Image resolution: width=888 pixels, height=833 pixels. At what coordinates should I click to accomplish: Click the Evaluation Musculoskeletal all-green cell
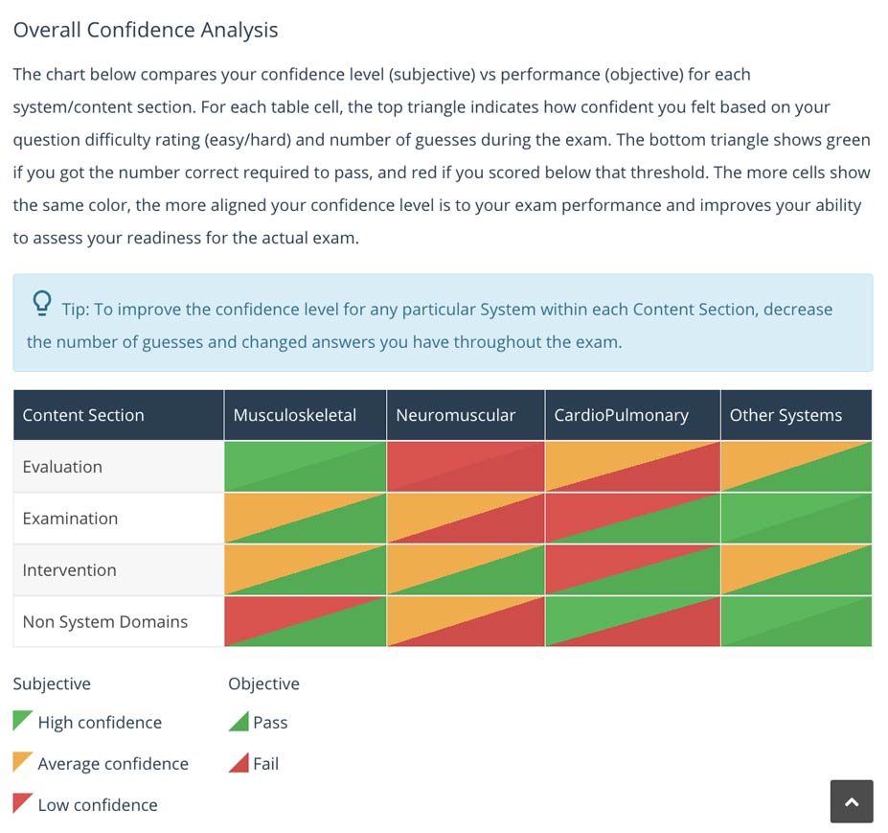click(x=306, y=467)
